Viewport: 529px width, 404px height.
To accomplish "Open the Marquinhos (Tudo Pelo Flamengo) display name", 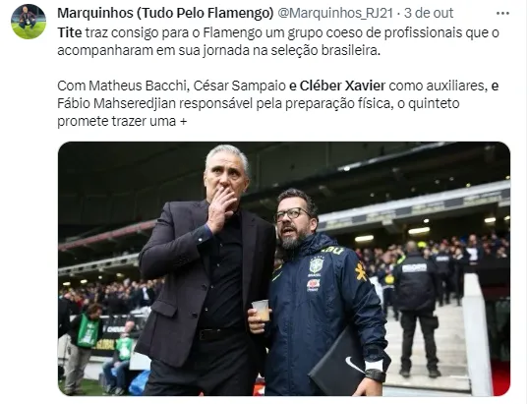I will pos(165,13).
